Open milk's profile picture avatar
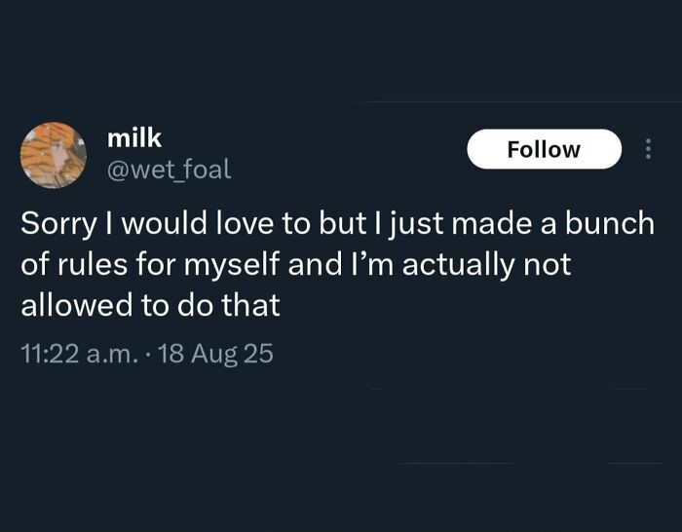This screenshot has height=532, width=682. point(54,155)
